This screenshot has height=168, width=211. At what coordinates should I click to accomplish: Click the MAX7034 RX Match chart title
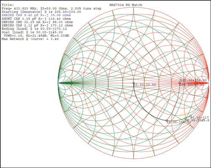[126, 5]
